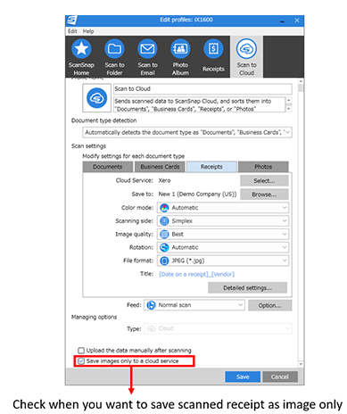
Task: Open the Color mode dropdown
Action: tap(223, 208)
